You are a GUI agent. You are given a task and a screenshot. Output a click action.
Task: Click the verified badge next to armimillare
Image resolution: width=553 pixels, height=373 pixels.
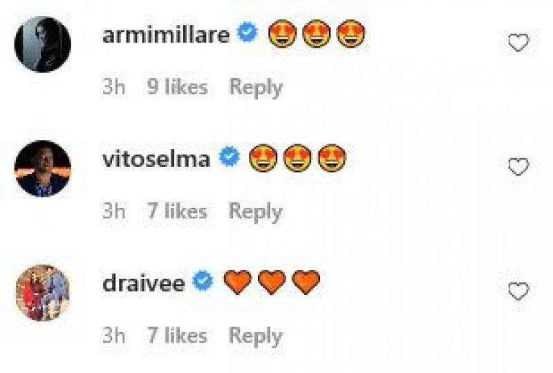[x=247, y=32]
